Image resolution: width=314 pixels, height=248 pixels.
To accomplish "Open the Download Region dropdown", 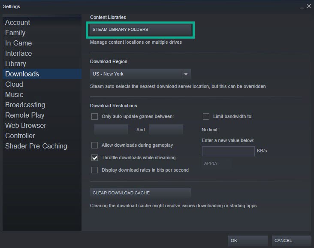I will click(x=140, y=74).
